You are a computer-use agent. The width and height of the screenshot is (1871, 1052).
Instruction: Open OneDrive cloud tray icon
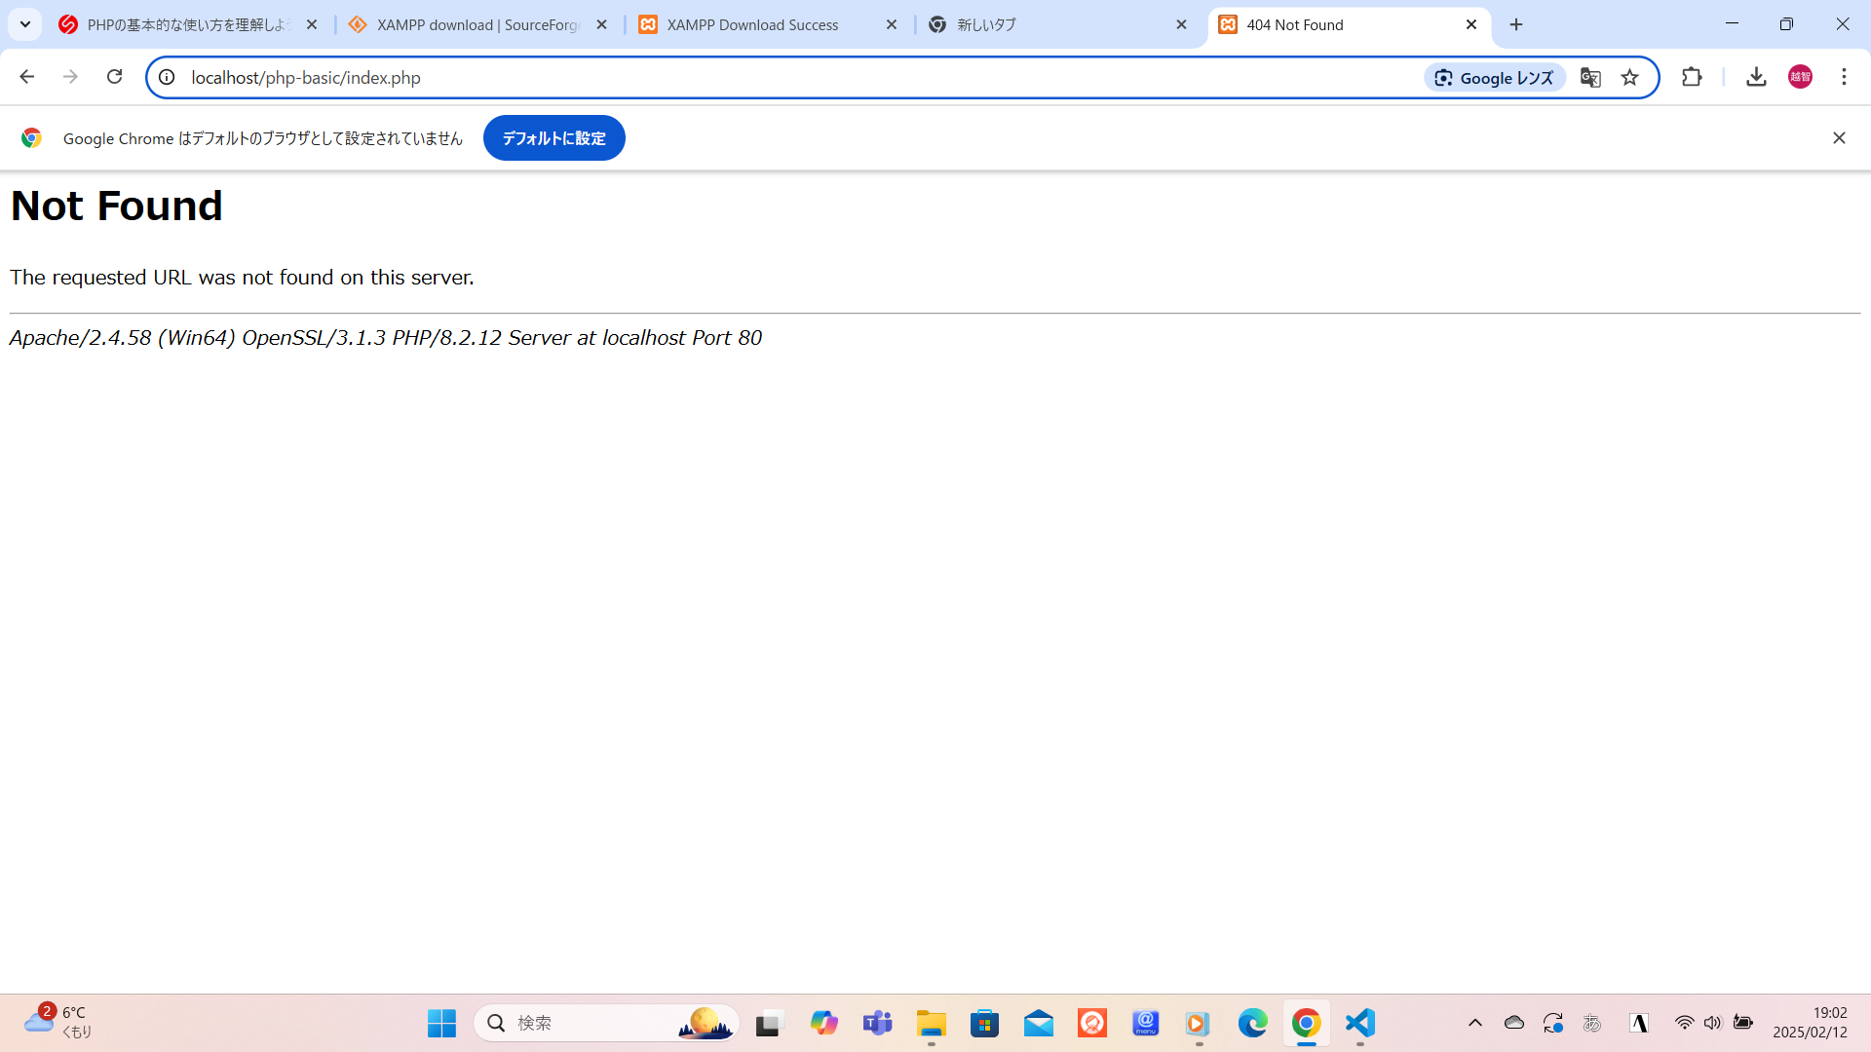coord(1514,1023)
